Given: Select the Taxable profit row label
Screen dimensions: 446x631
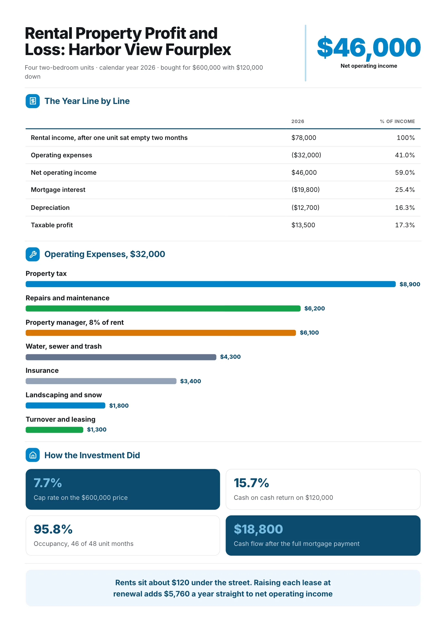Looking at the screenshot, I should coord(52,225).
